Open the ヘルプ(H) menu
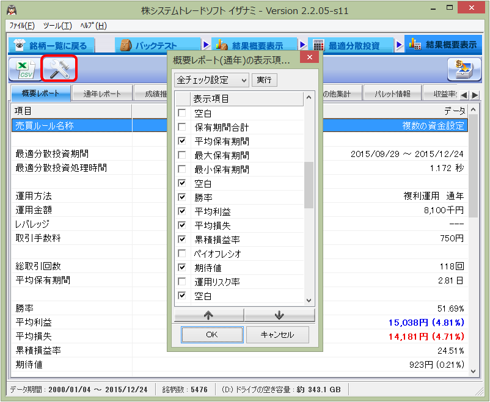This screenshot has width=490, height=402. (x=93, y=26)
